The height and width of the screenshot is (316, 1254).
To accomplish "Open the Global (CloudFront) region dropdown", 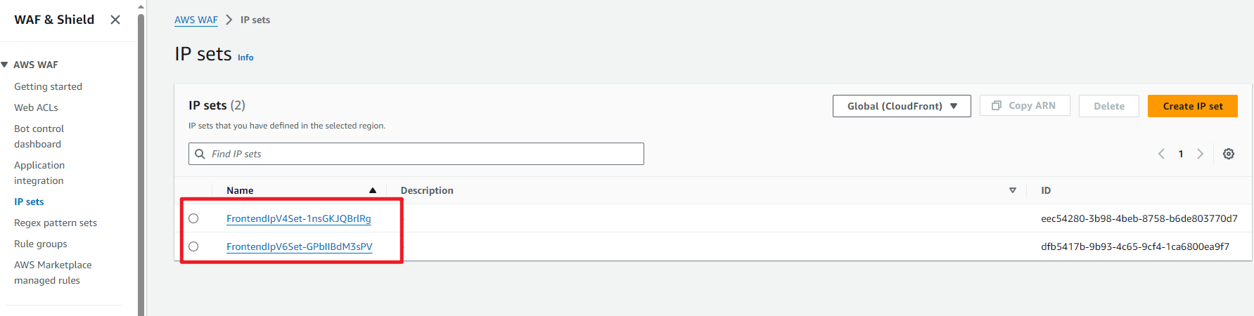I will click(x=902, y=106).
